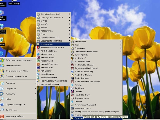Viewport: 160px width, 120px height.
Task: Launch the Presto! entry above Presto! User Manual
Action: [96, 78]
